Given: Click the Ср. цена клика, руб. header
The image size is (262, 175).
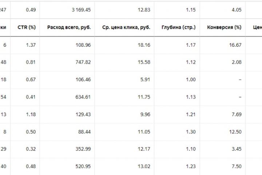Looking at the screenshot, I should (x=123, y=27).
